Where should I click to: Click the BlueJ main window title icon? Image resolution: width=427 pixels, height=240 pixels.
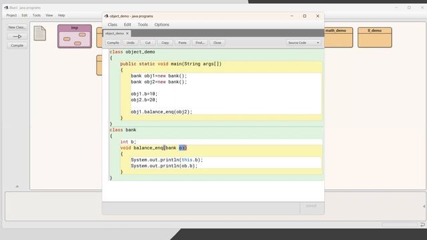click(x=6, y=7)
